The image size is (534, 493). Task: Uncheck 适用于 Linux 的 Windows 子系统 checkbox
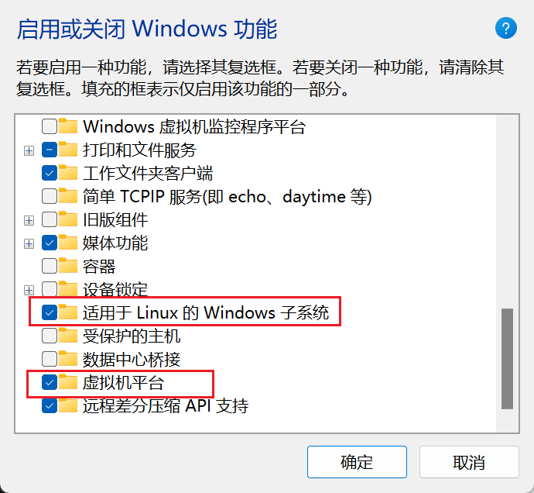point(50,312)
